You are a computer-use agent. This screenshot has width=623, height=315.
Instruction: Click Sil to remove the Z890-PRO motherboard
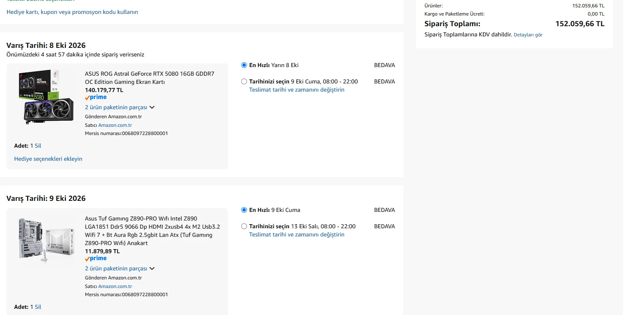(x=38, y=307)
